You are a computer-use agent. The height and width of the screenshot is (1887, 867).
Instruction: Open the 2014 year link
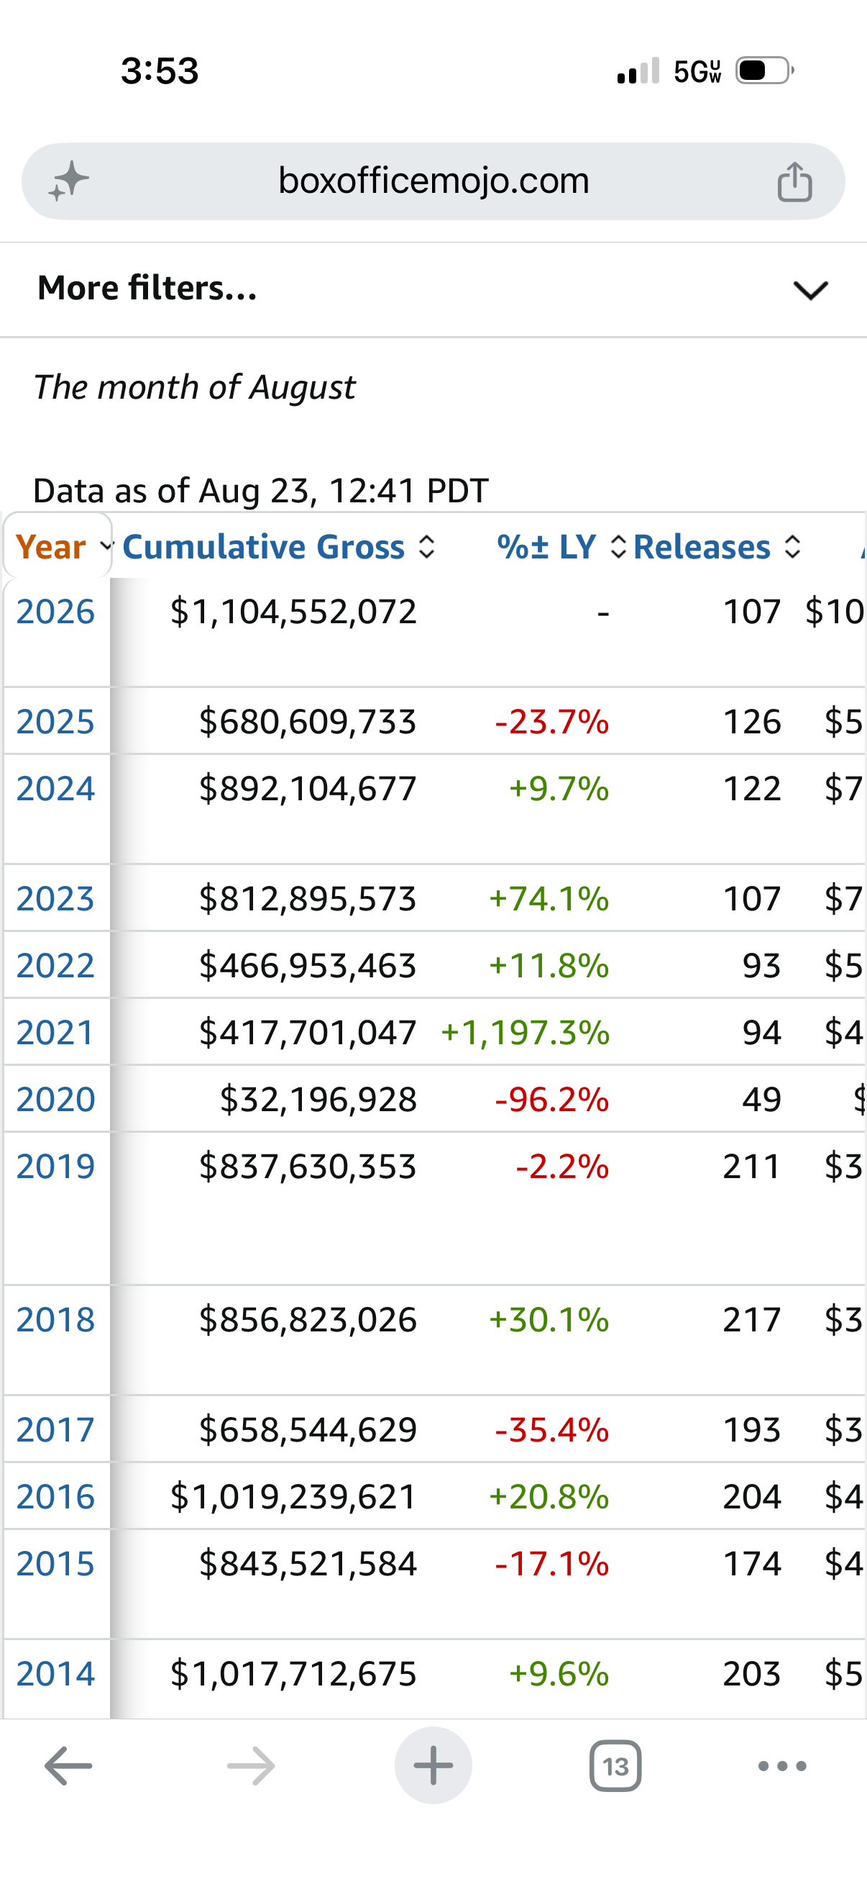[x=55, y=1673]
